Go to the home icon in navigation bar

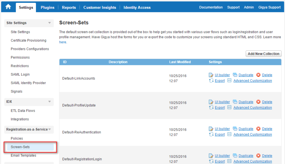tap(8, 7)
